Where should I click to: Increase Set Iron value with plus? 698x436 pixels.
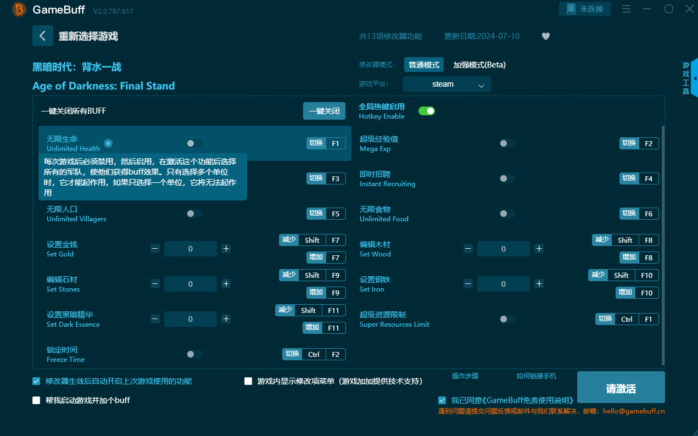pyautogui.click(x=539, y=284)
